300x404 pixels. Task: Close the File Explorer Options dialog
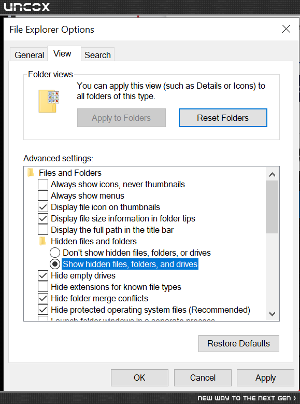pyautogui.click(x=286, y=29)
